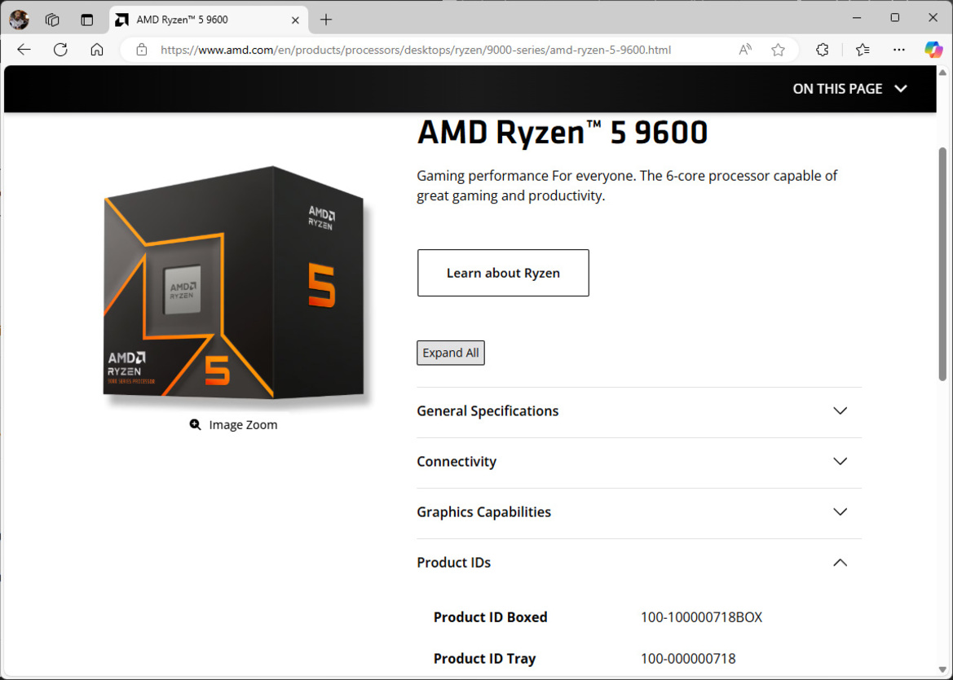This screenshot has width=953, height=680.
Task: Open favorites with the star-list icon
Action: [862, 50]
